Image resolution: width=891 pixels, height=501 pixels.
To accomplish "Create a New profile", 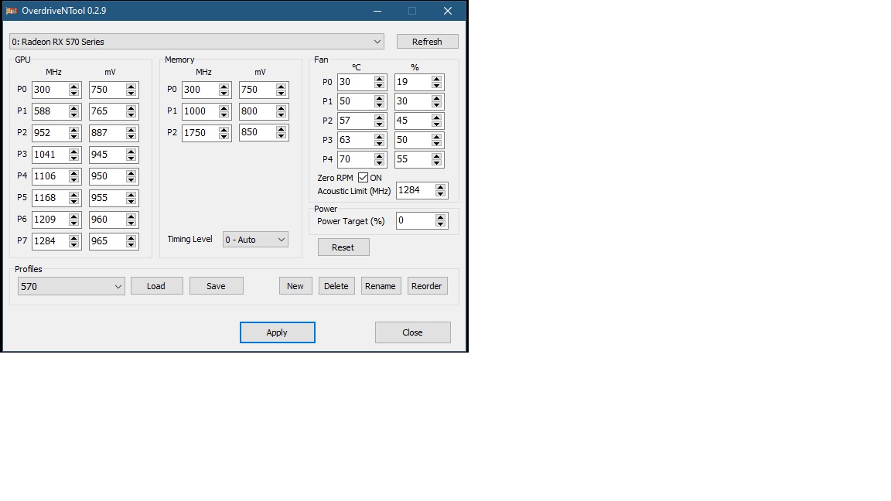I will [295, 286].
